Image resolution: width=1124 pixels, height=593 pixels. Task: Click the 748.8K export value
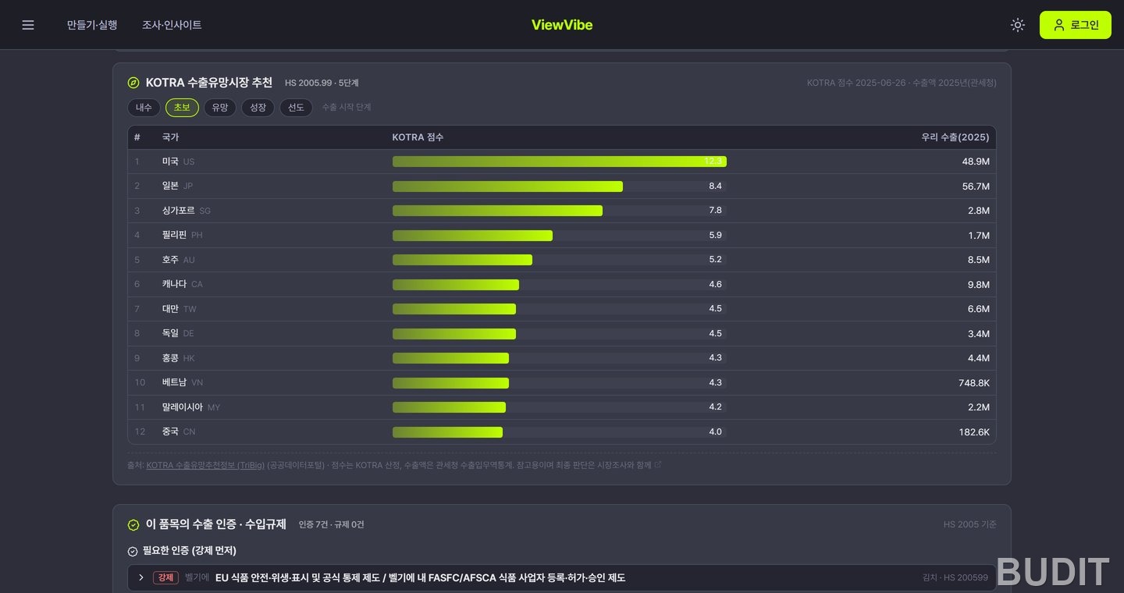point(974,383)
